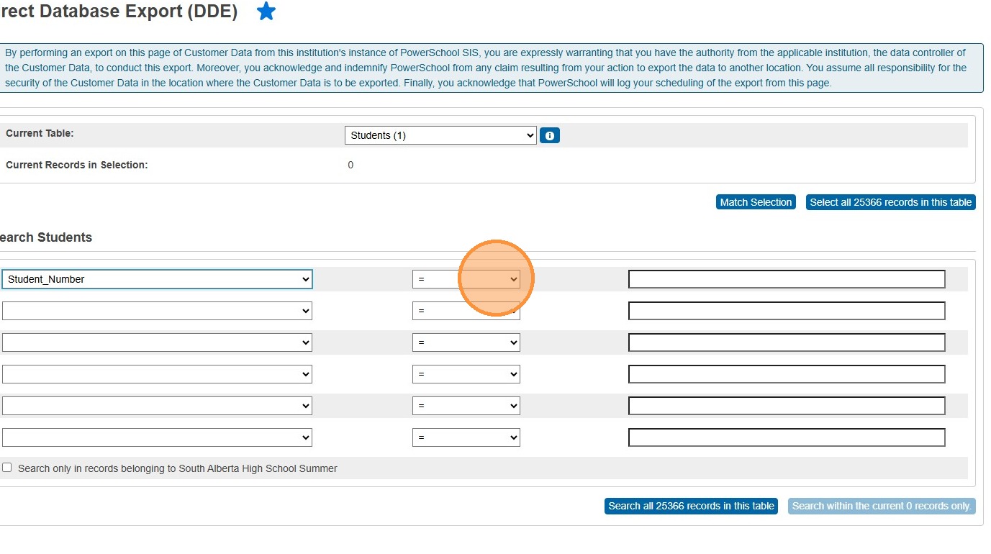991x554 pixels.
Task: Click Search within current 0 records button
Action: (882, 506)
